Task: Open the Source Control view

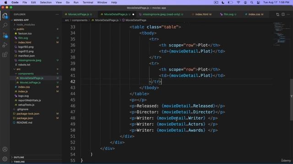Action: (5, 35)
